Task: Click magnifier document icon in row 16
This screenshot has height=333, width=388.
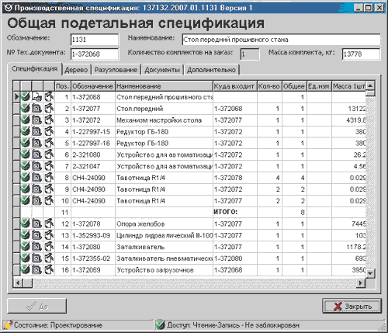Action: (37, 269)
